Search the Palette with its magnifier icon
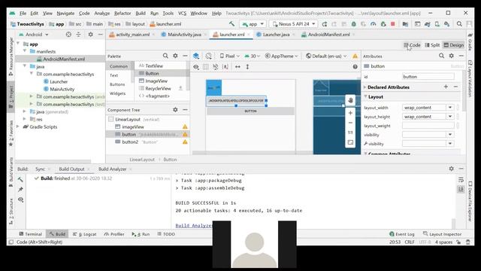481x271 pixels. coord(165,56)
